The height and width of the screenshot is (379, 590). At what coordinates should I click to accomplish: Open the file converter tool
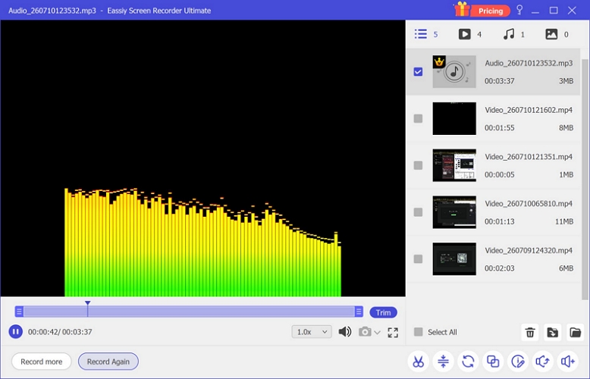coord(468,362)
